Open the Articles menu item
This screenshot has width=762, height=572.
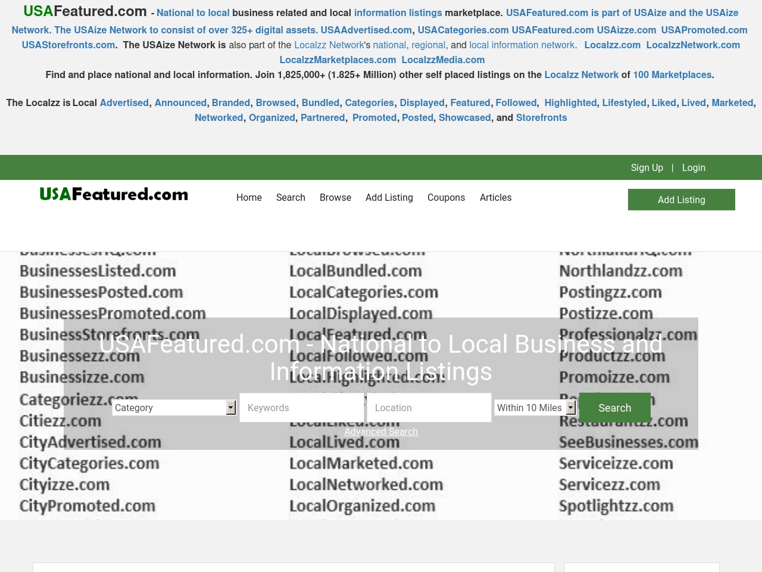click(x=495, y=197)
